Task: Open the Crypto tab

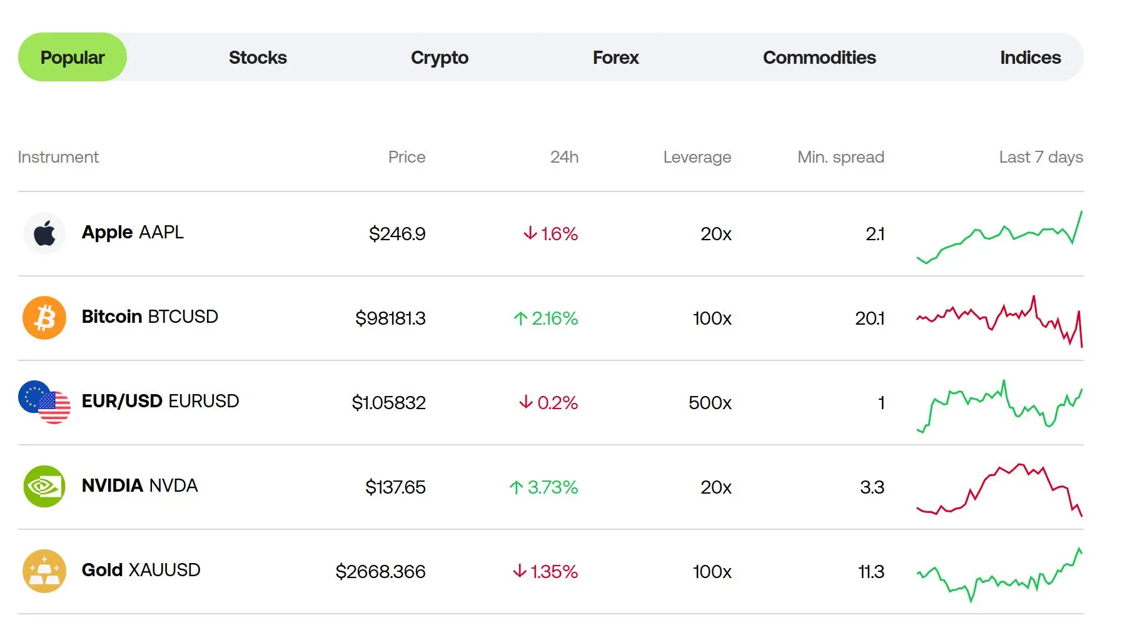Action: [440, 58]
